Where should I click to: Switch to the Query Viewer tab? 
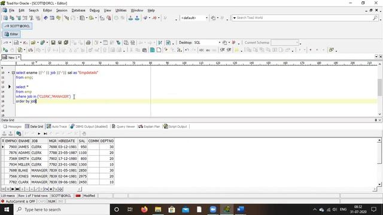pyautogui.click(x=123, y=127)
